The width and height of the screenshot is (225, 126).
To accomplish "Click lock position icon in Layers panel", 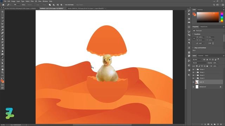I will click(202, 66).
